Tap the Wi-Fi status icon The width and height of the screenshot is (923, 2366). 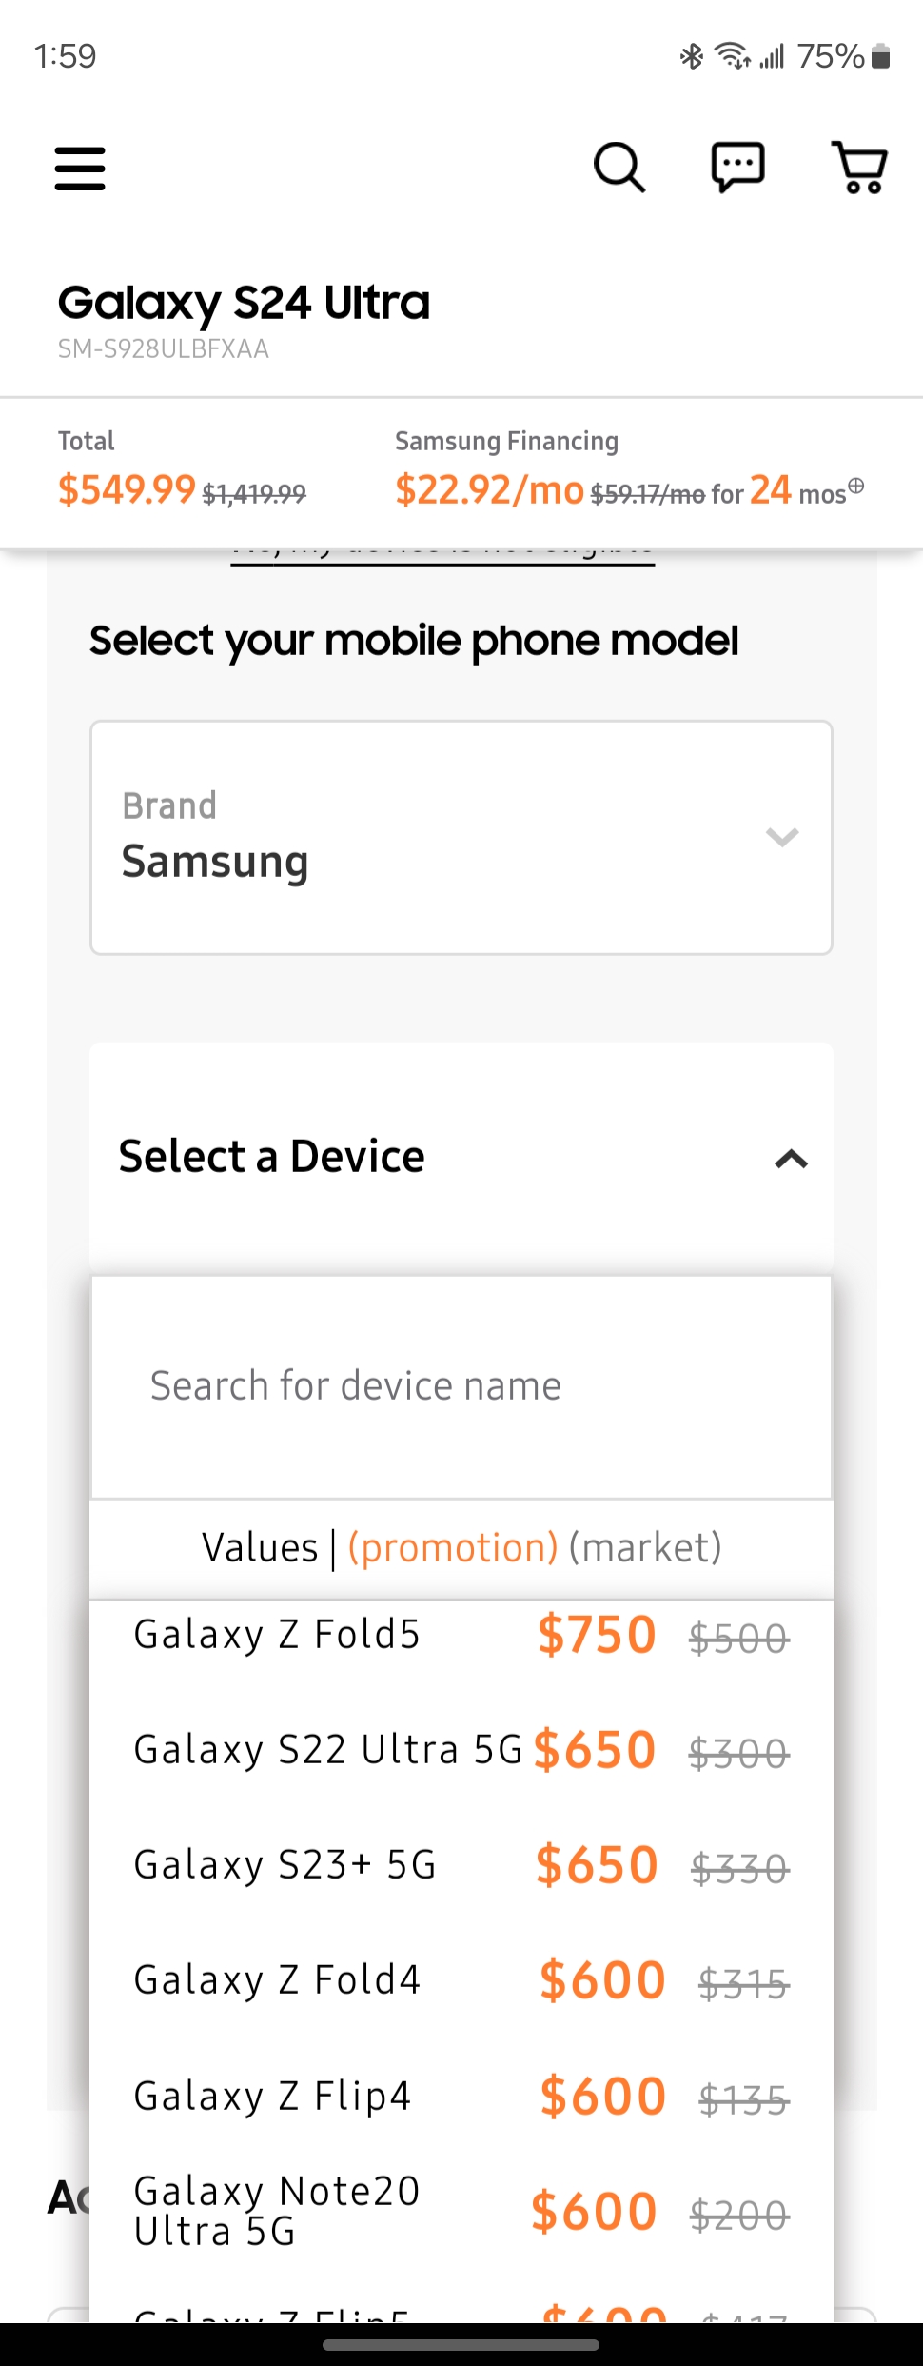pyautogui.click(x=733, y=56)
